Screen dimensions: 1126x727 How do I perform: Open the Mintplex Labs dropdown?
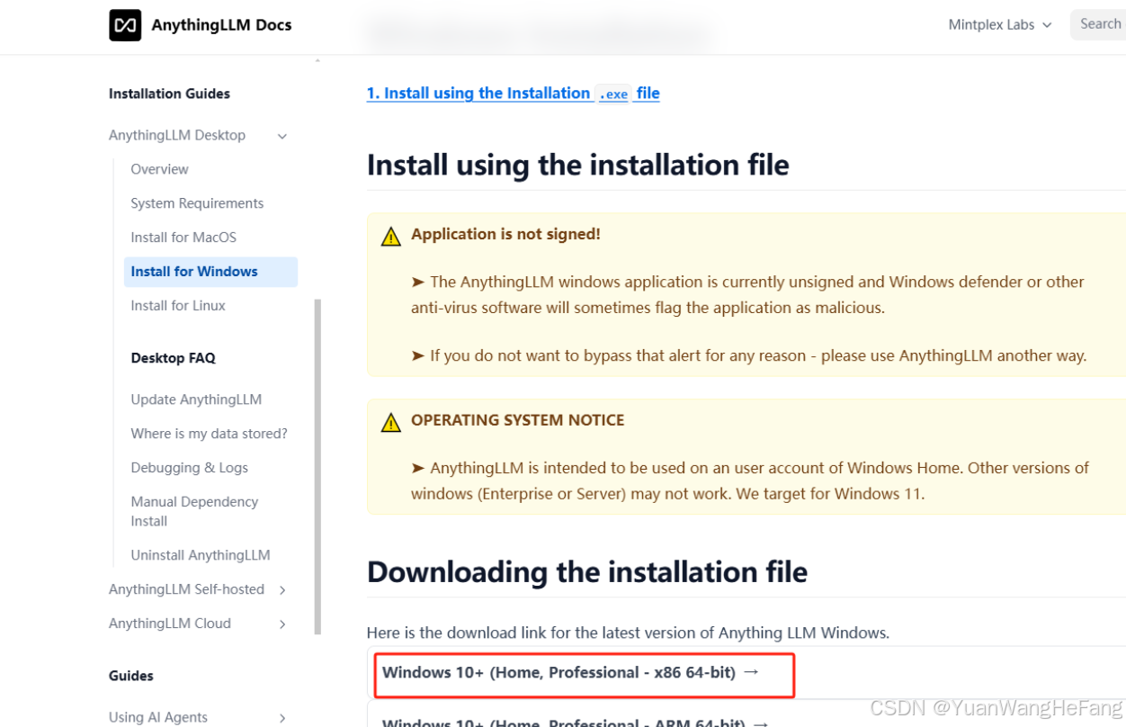click(999, 25)
